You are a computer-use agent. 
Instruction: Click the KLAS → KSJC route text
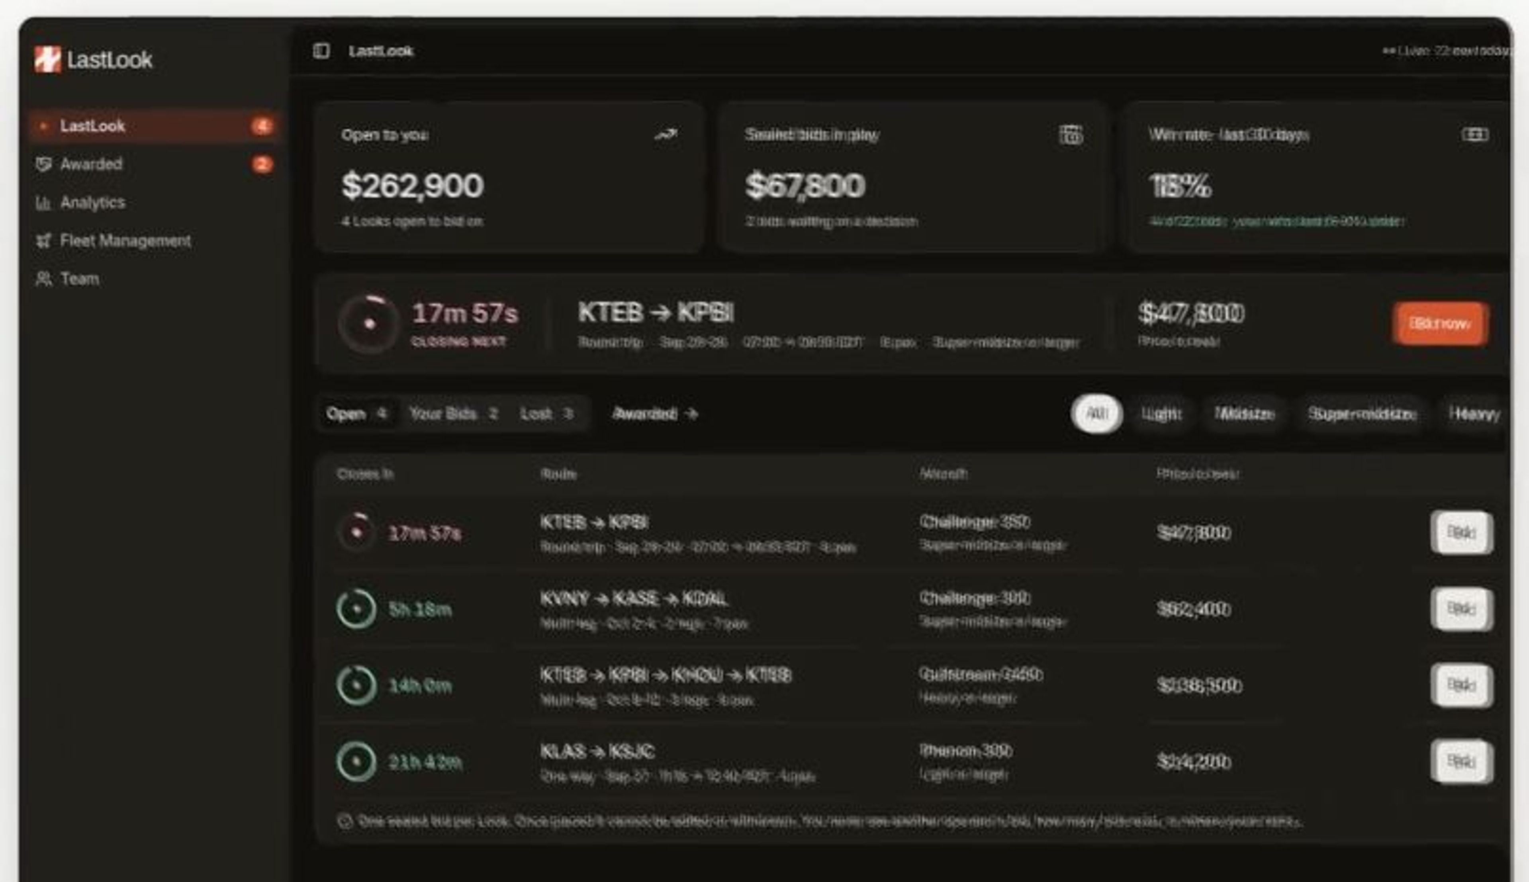point(597,752)
